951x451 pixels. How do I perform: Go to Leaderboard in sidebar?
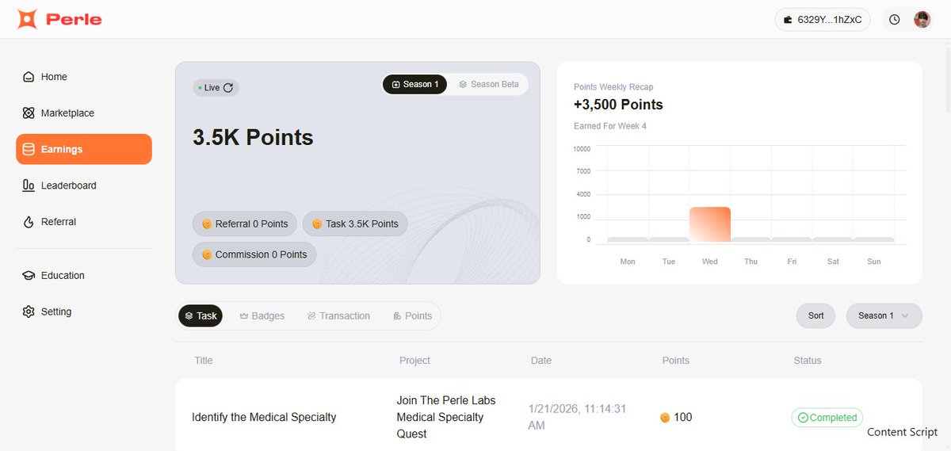click(84, 185)
